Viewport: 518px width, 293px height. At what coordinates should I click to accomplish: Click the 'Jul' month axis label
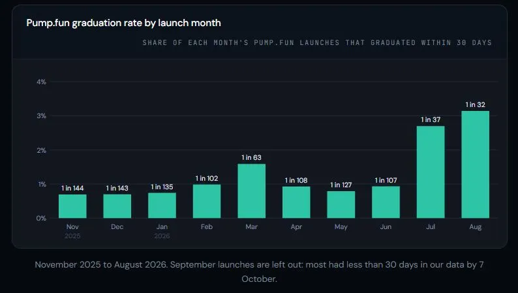(431, 226)
